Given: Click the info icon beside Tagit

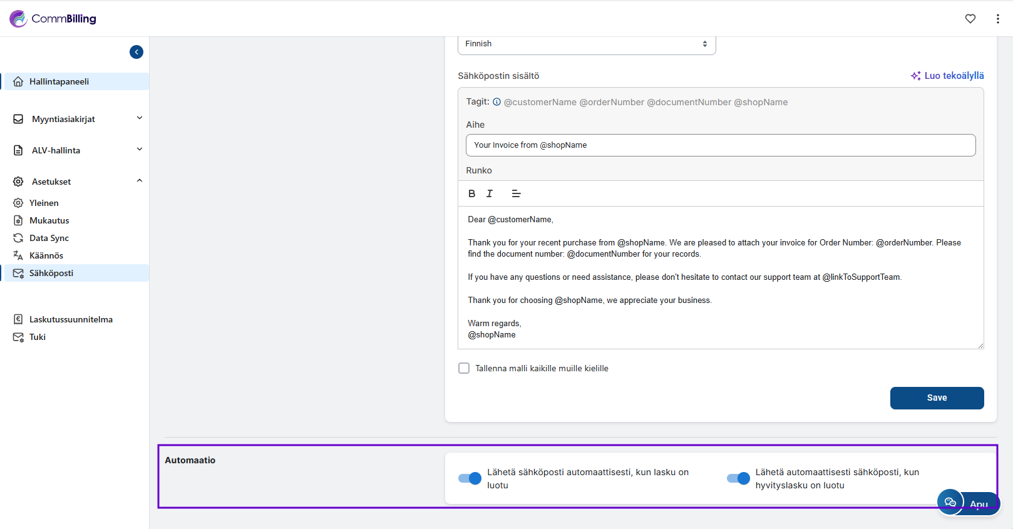Looking at the screenshot, I should point(496,102).
